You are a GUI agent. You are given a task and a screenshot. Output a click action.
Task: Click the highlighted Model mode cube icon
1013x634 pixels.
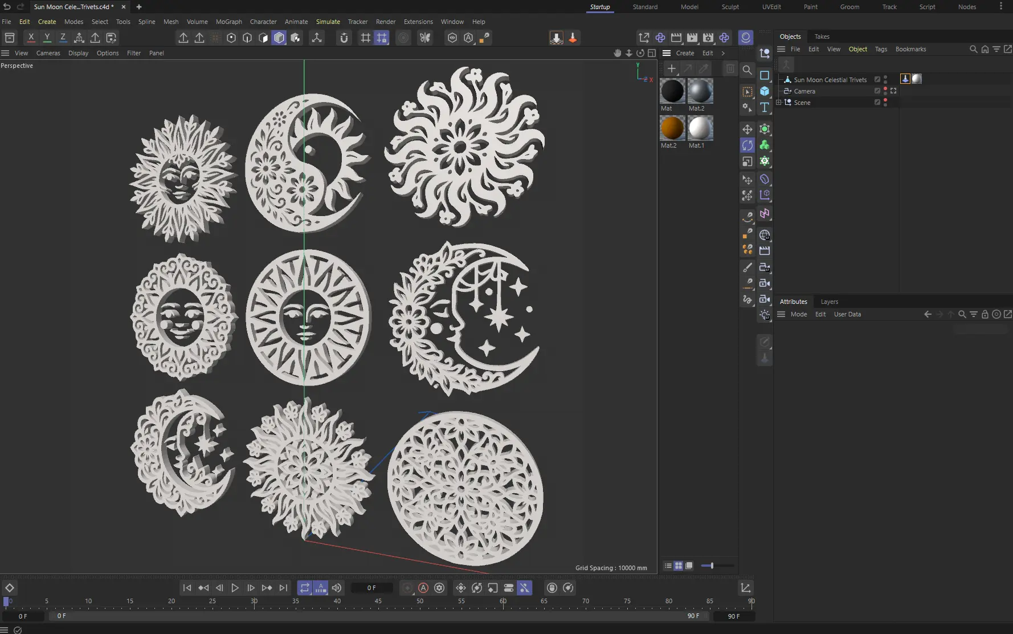[279, 38]
